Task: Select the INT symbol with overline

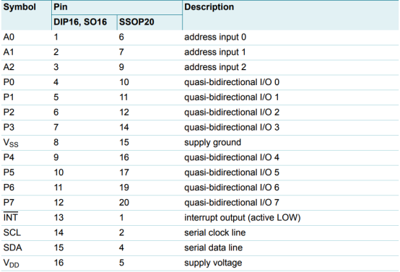Action: pos(11,217)
